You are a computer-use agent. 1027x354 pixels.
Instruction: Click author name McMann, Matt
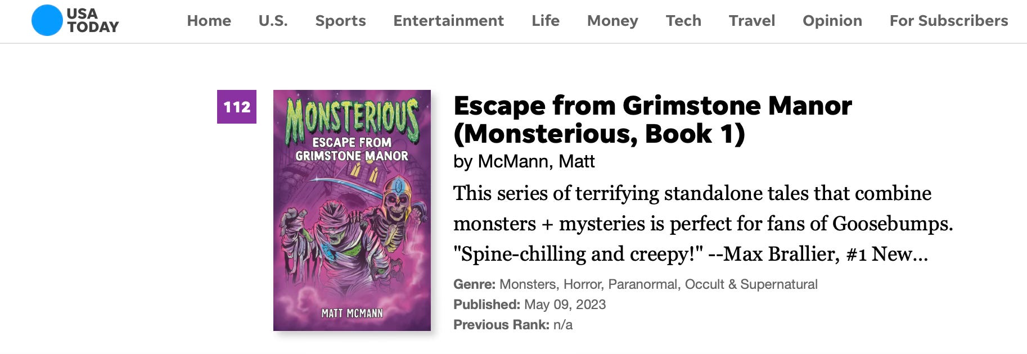pos(536,162)
